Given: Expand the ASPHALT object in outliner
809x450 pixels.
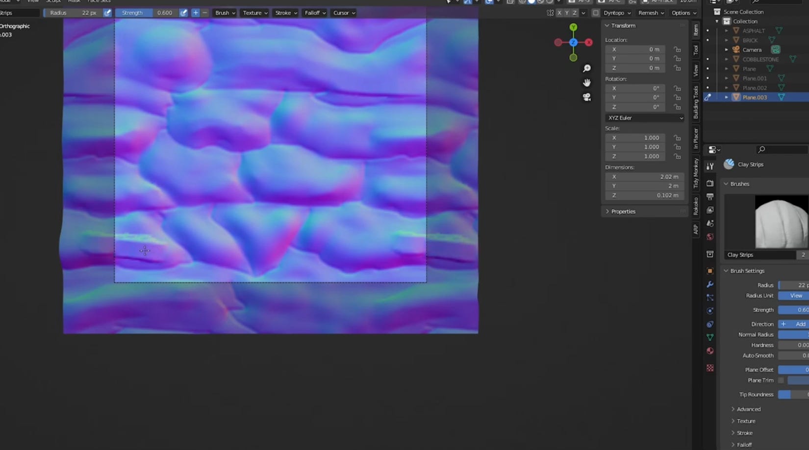Looking at the screenshot, I should pos(727,31).
